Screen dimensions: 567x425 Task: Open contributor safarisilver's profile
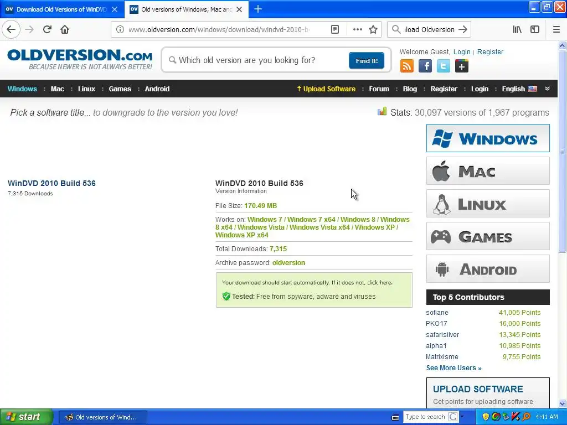(442, 335)
